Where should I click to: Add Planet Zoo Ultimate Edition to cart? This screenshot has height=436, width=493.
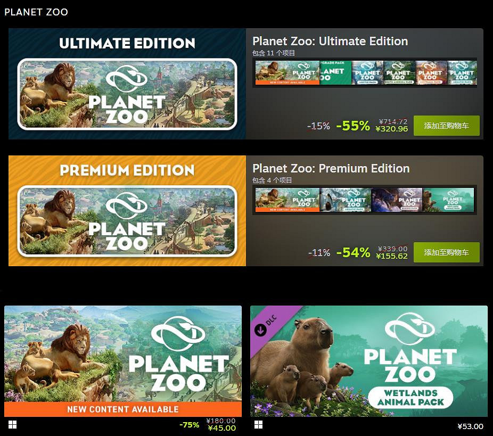447,126
